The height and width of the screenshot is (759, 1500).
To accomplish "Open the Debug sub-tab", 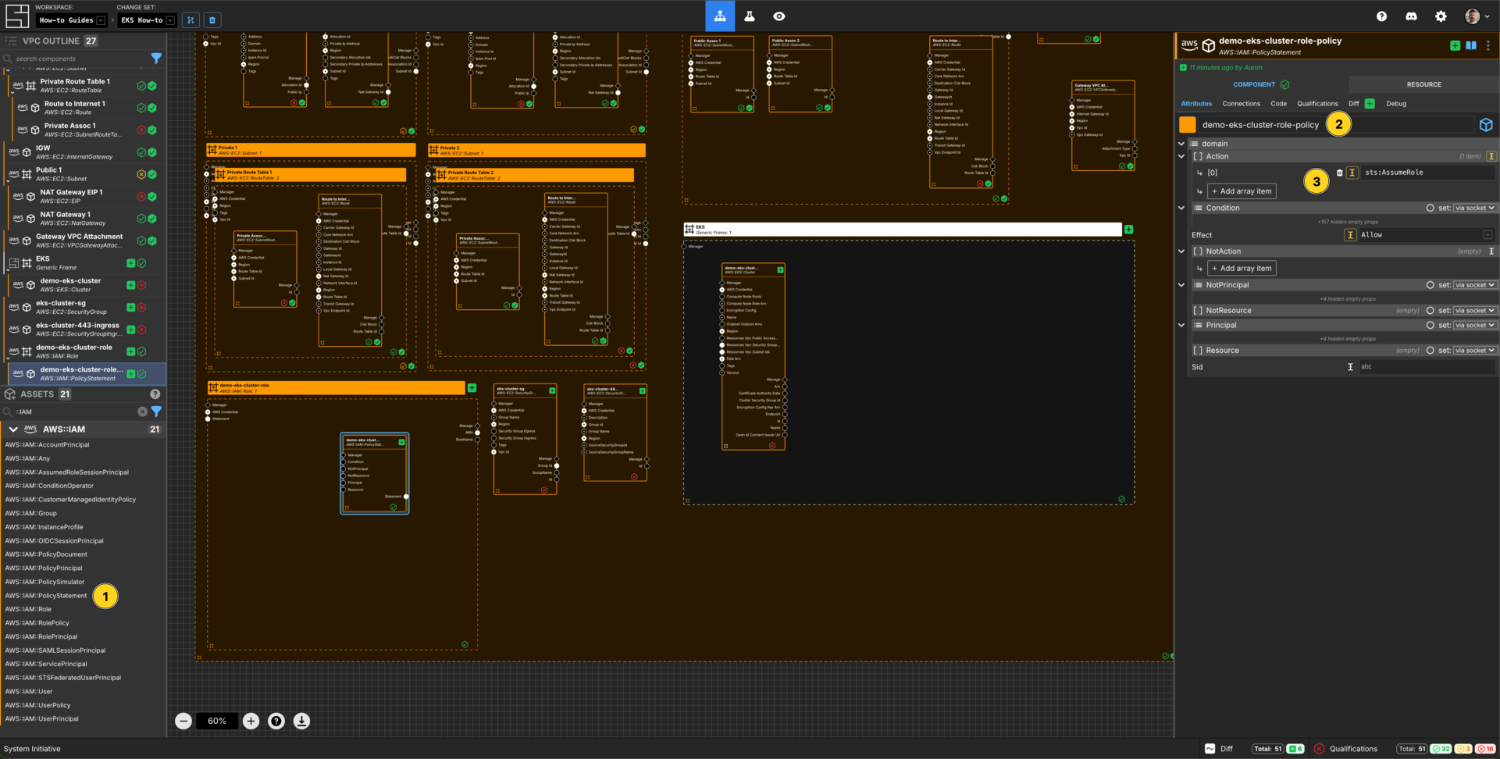I will 1396,104.
